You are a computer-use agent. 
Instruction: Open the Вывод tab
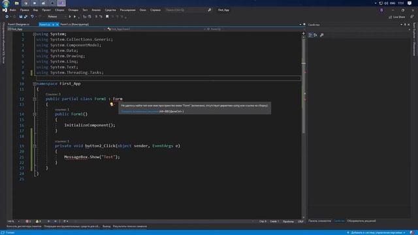(x=106, y=227)
